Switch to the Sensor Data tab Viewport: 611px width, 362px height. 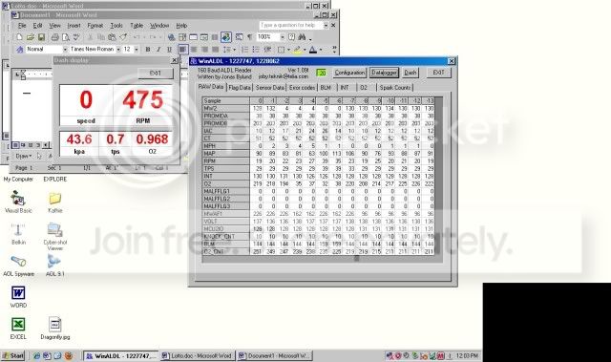pos(269,88)
